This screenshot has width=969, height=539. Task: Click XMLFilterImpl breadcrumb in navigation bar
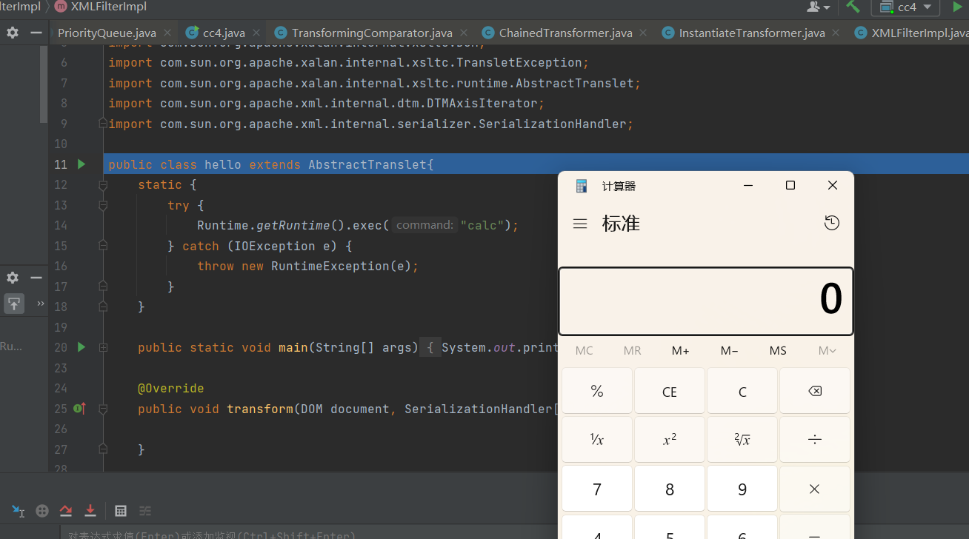(x=101, y=7)
